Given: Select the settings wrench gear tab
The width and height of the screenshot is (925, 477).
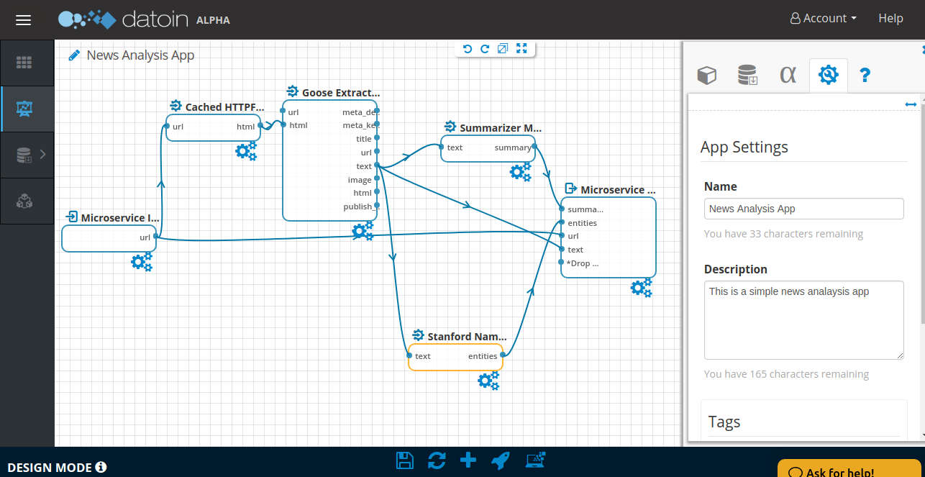Looking at the screenshot, I should tap(829, 75).
